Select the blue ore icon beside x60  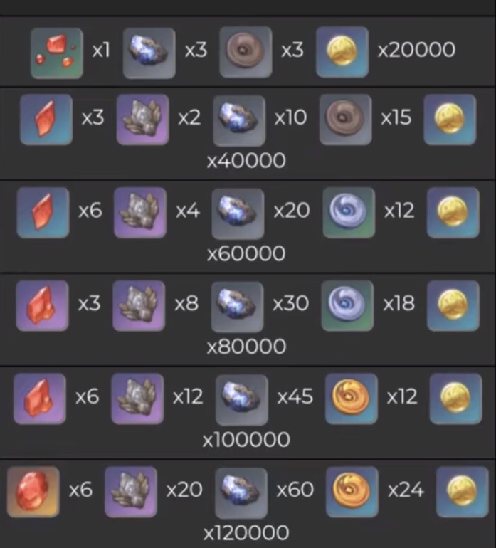pyautogui.click(x=241, y=493)
